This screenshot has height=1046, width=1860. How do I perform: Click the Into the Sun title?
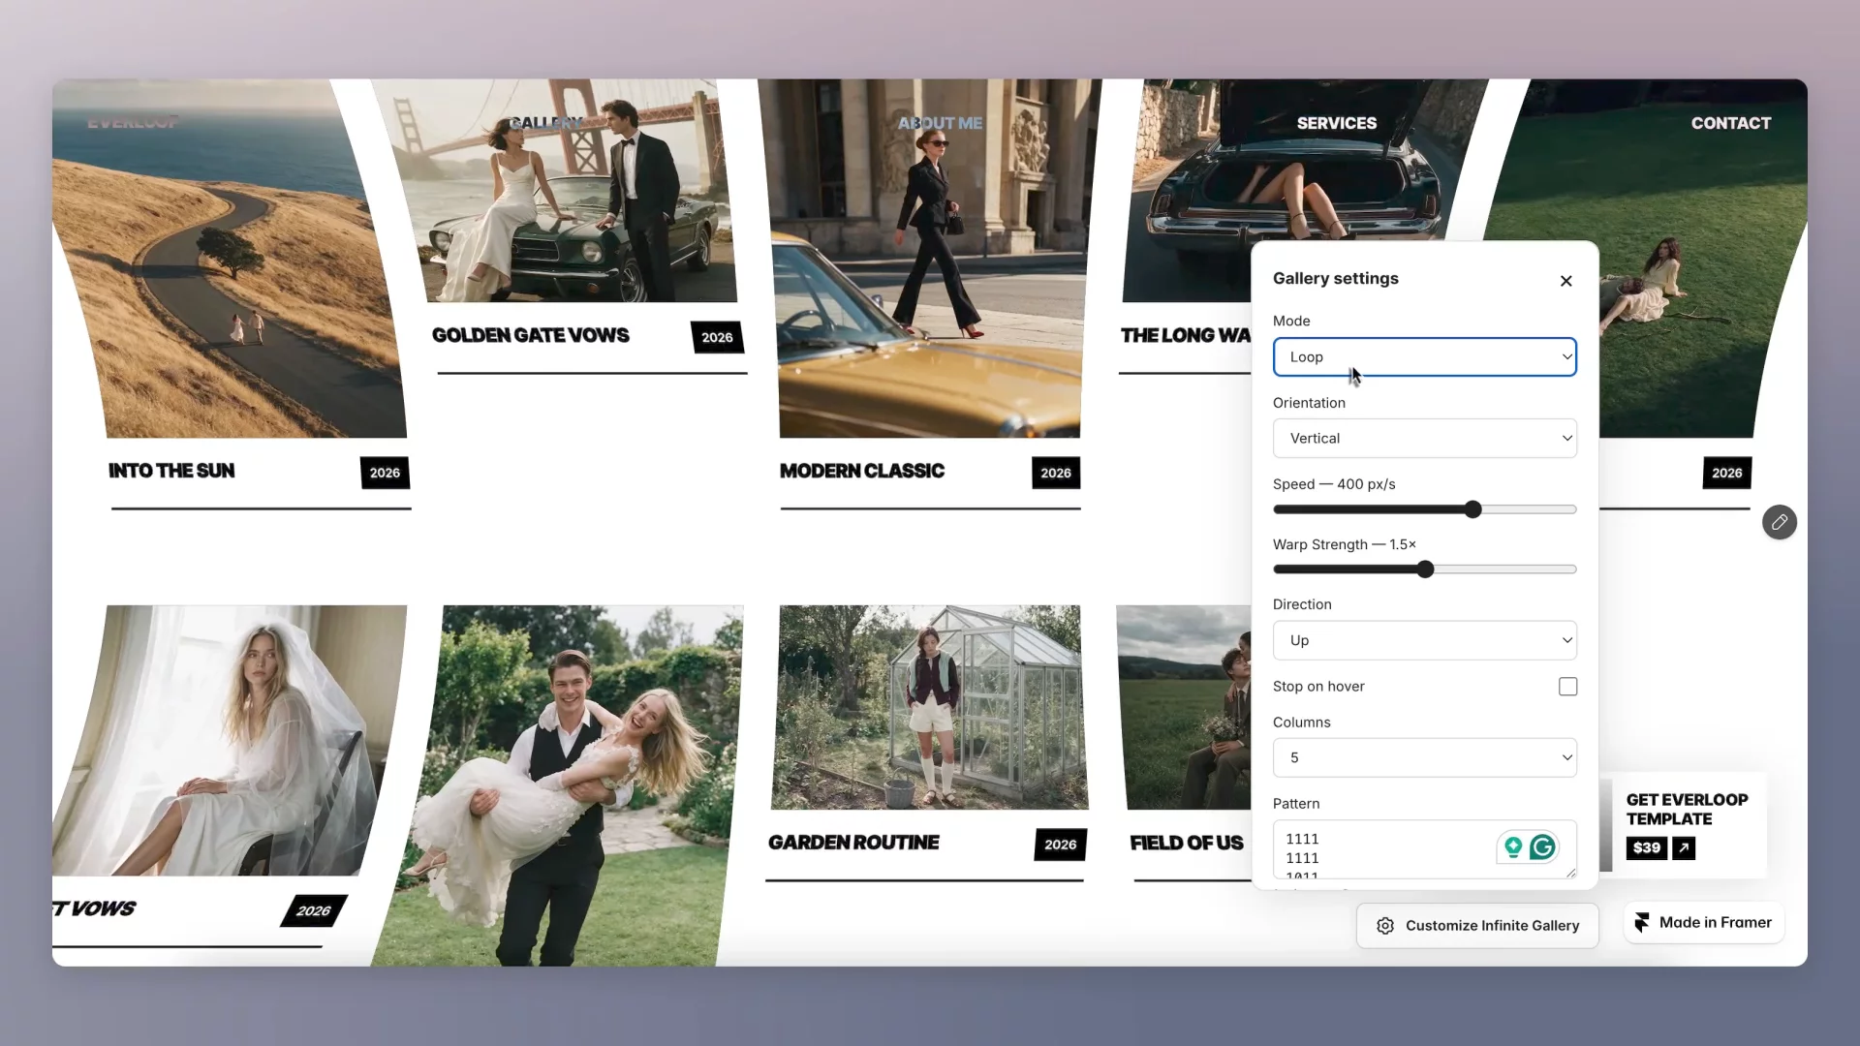click(171, 471)
